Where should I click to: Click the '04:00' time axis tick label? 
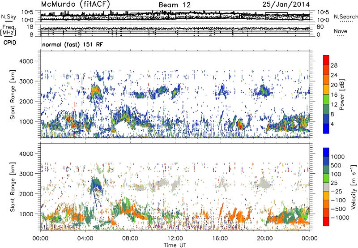pos(85,239)
